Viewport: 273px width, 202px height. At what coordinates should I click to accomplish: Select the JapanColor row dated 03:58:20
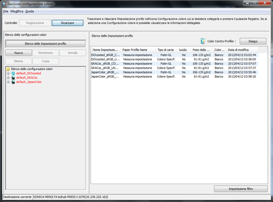click(x=174, y=77)
